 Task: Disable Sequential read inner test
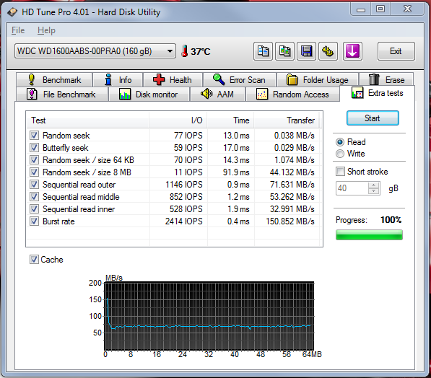click(x=34, y=209)
